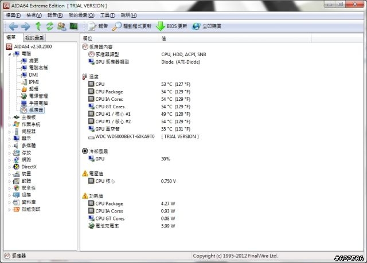Click the 裝置 devices tree icon
This screenshot has width=367, height=263.
(x=17, y=174)
